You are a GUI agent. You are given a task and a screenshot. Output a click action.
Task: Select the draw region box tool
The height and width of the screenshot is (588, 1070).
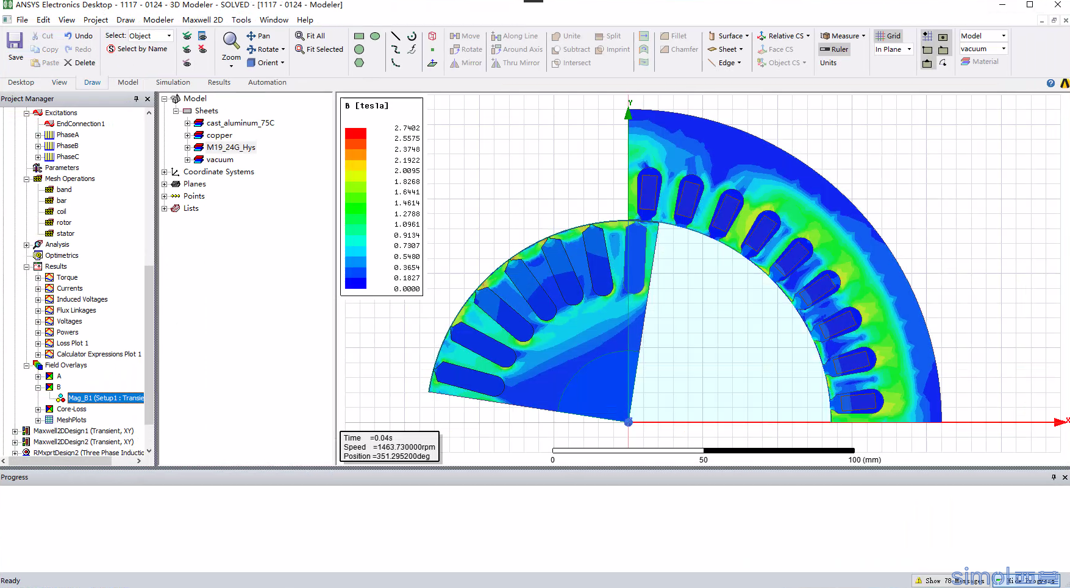(432, 36)
